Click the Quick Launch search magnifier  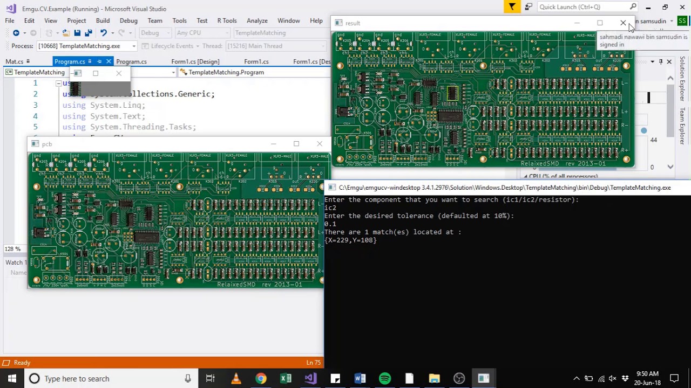pyautogui.click(x=633, y=7)
